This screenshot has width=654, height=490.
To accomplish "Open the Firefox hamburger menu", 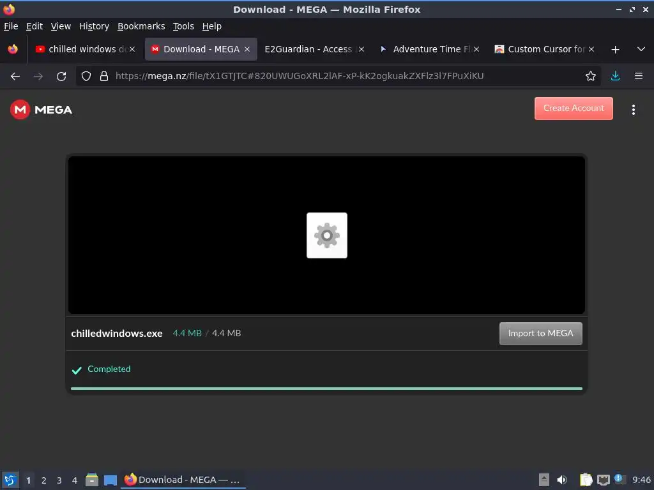I will (x=639, y=76).
